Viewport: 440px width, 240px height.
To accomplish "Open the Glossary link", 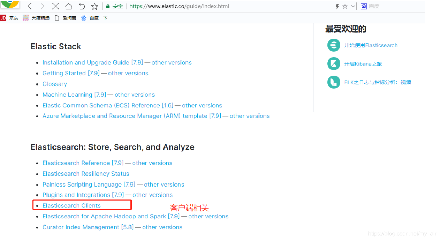I will [55, 84].
